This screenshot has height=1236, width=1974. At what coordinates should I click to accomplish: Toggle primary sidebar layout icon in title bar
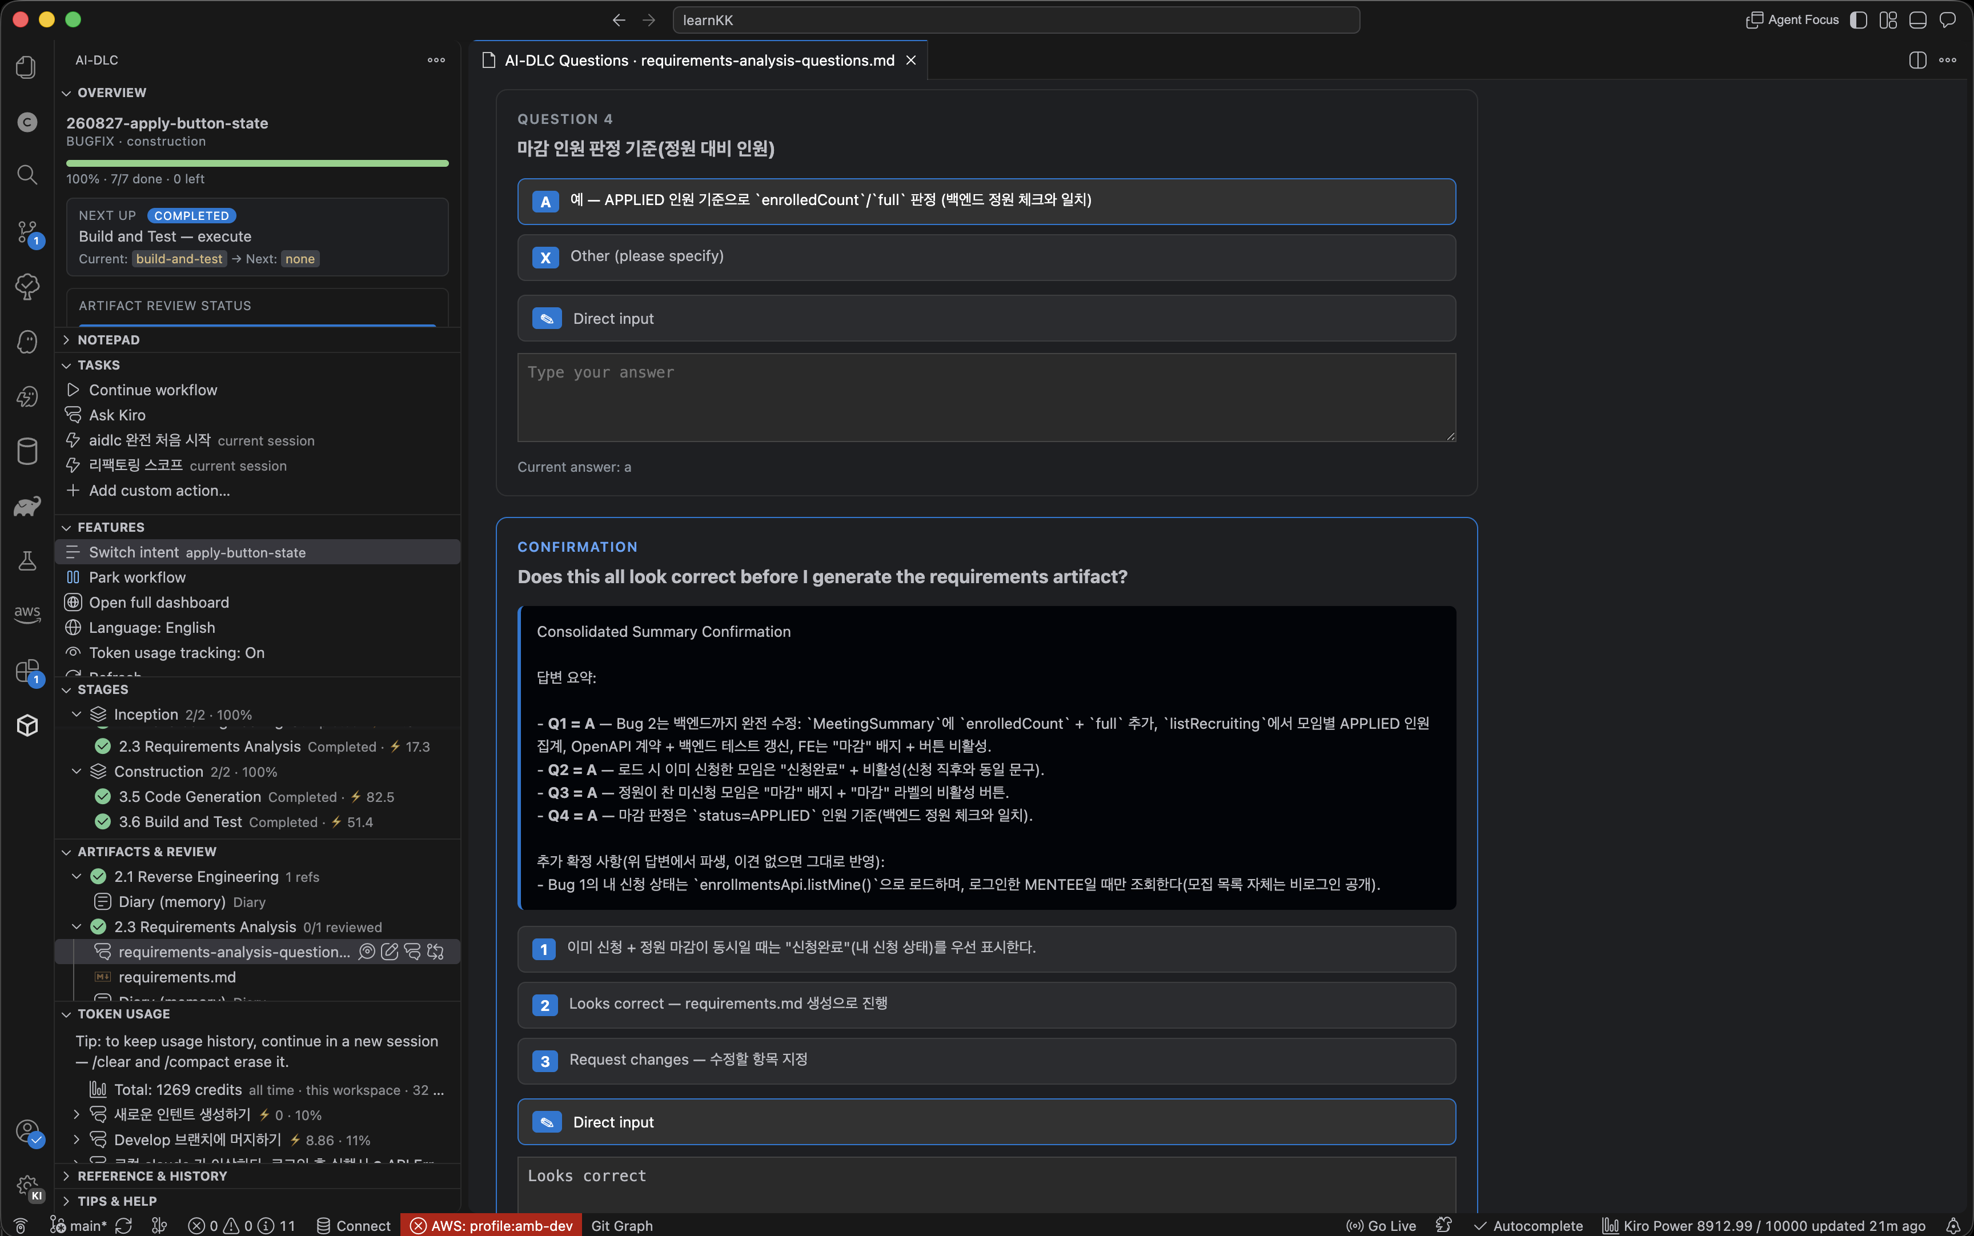(1858, 19)
